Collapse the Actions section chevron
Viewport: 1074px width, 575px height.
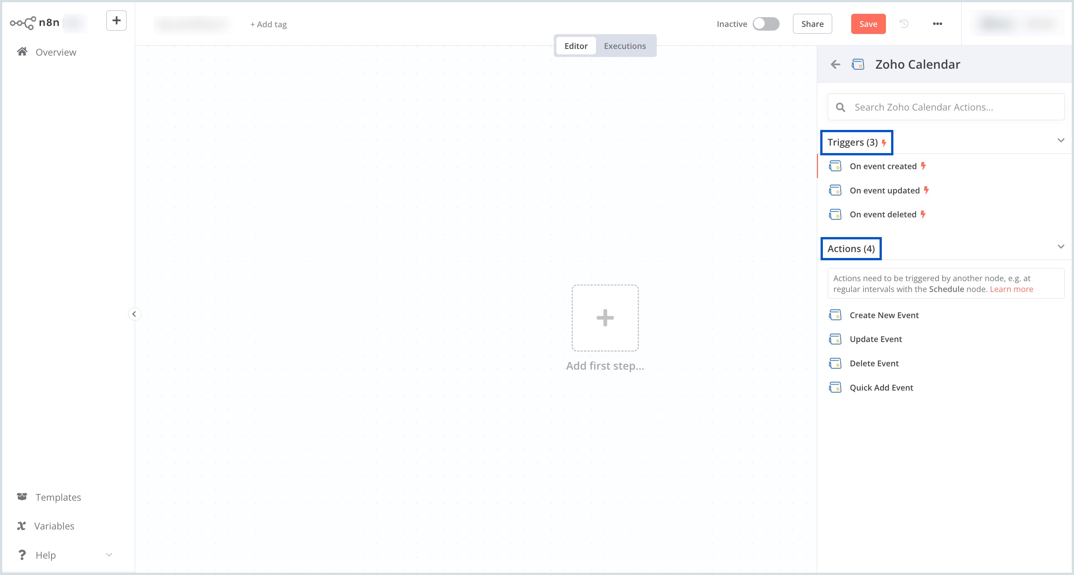pyautogui.click(x=1061, y=246)
